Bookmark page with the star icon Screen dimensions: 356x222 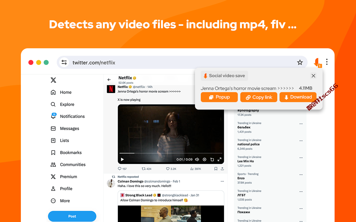(x=300, y=62)
